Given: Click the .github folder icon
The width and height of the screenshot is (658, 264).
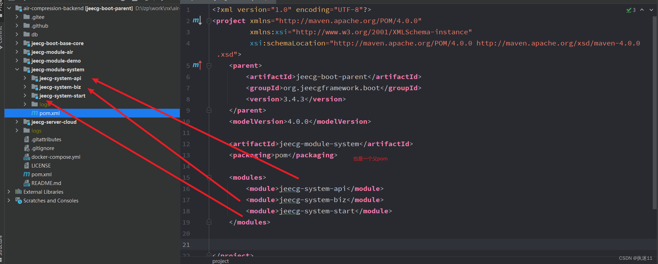Looking at the screenshot, I should click(x=27, y=26).
